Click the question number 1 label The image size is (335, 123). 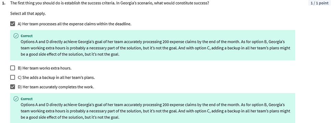click(3, 3)
